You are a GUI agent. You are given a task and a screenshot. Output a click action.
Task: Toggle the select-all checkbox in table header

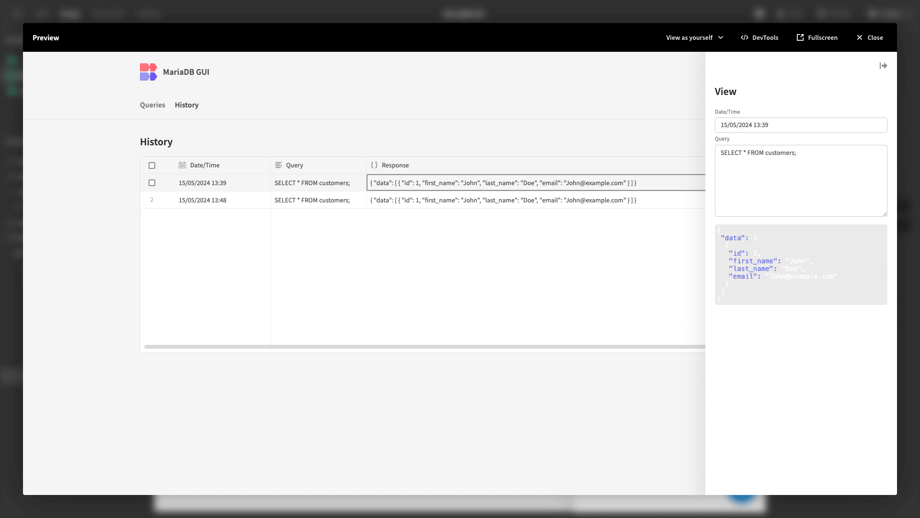point(152,165)
